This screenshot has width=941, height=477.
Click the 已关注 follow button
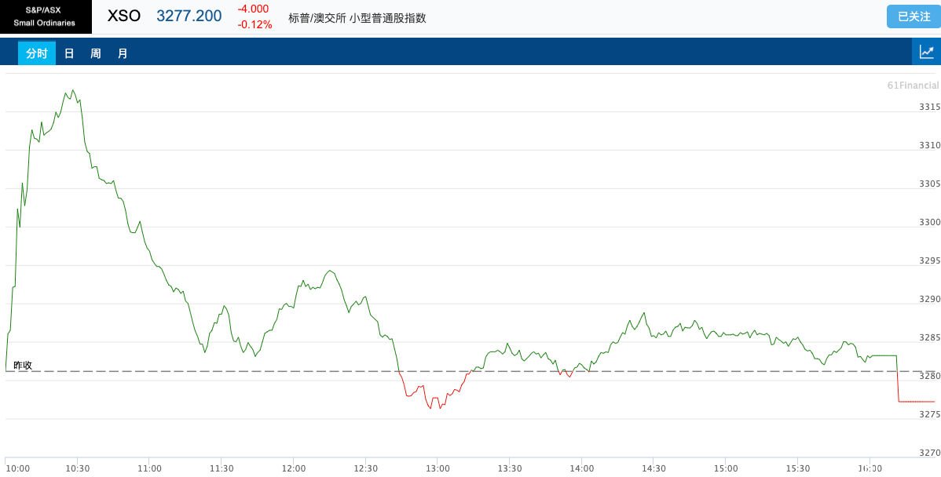(x=914, y=16)
